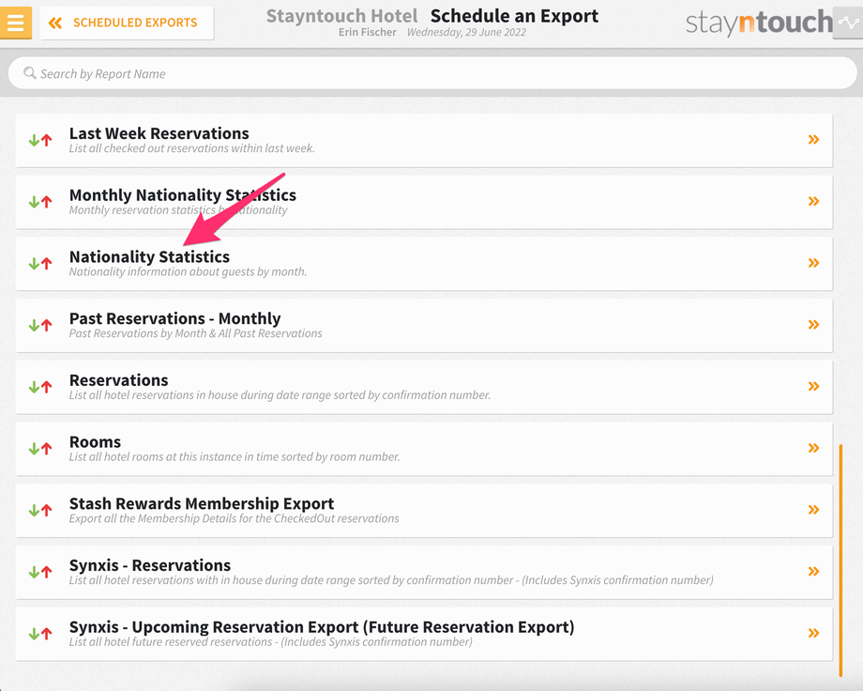
Task: Click the export arrows icon for Synxis - Upcoming Reservation Export
Action: [40, 634]
